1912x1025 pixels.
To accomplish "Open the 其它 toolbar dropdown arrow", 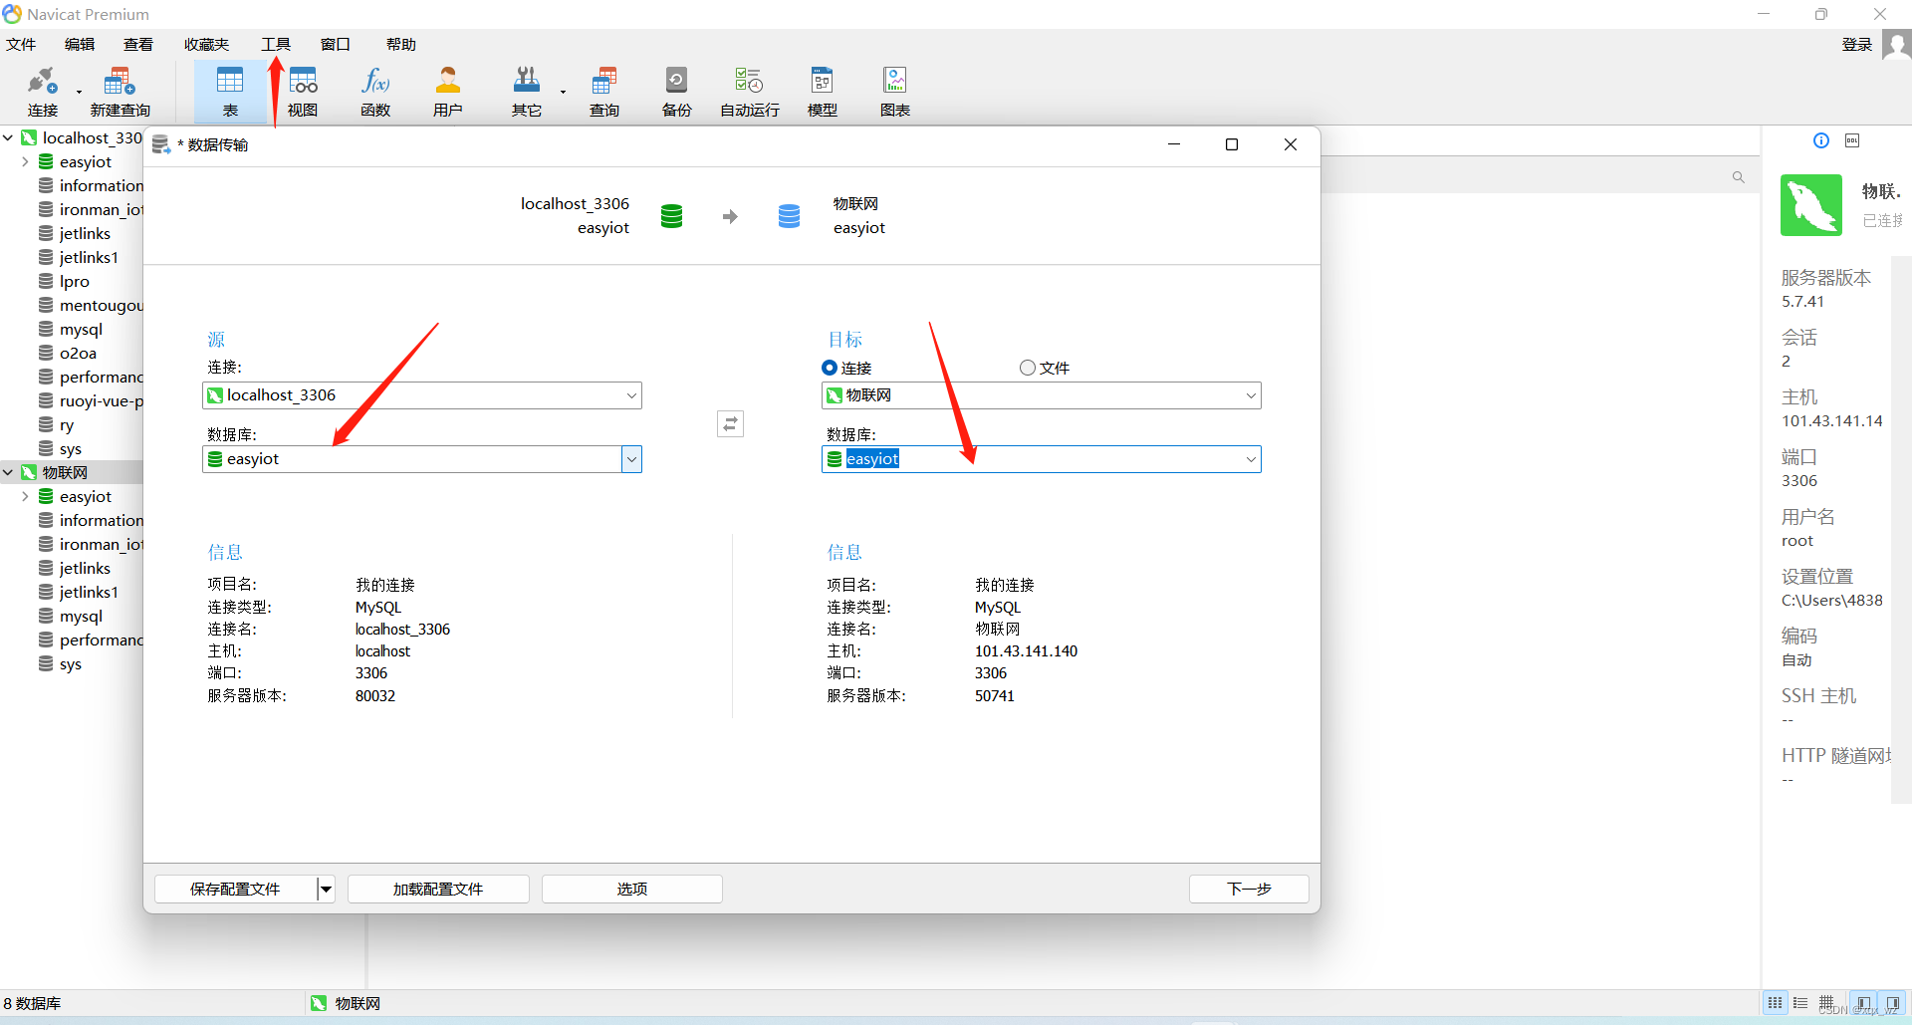I will tap(563, 93).
